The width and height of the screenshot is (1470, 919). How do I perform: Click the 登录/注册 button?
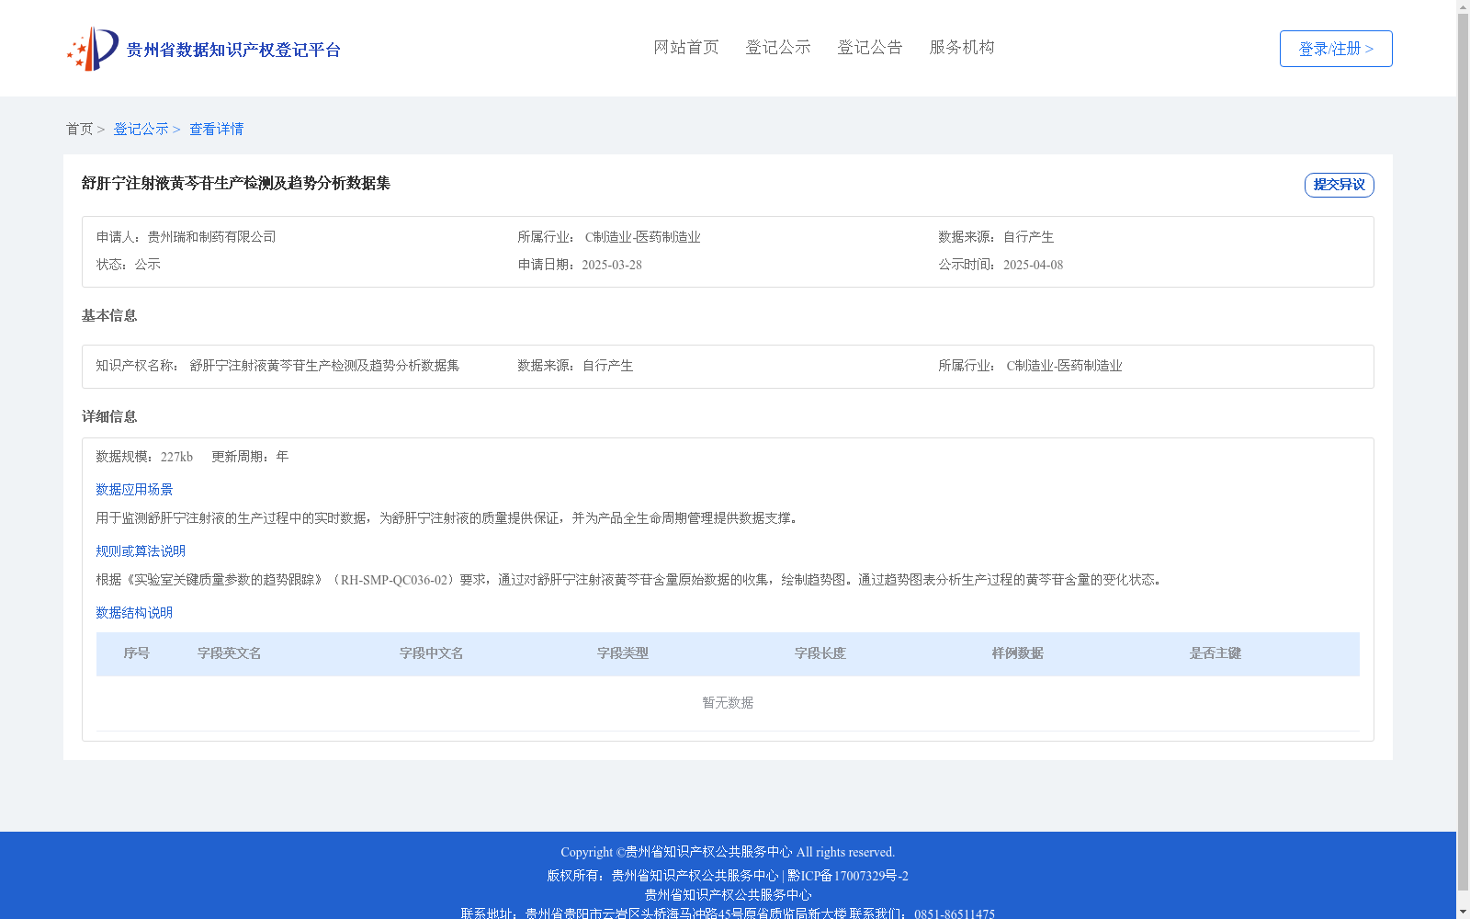pos(1336,49)
